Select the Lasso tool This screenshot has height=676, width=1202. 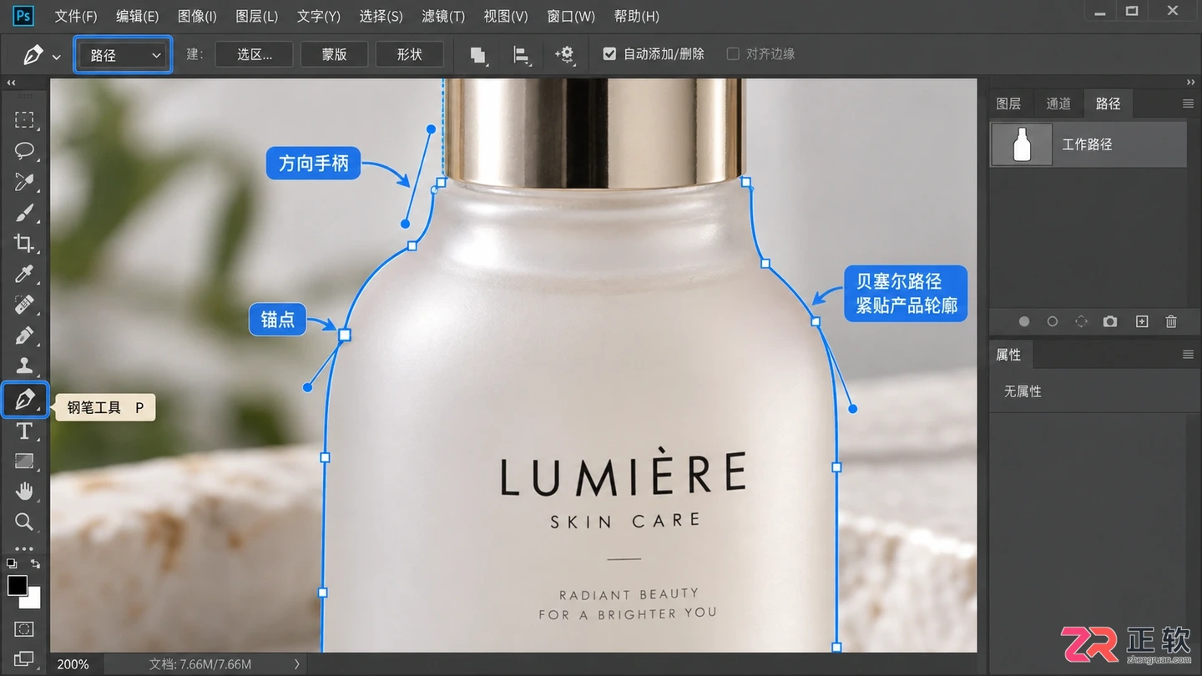pyautogui.click(x=24, y=150)
